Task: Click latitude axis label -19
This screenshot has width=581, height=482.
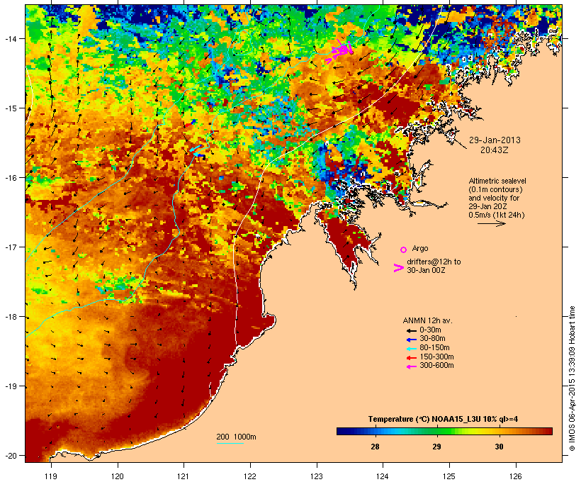Action: 10,386
